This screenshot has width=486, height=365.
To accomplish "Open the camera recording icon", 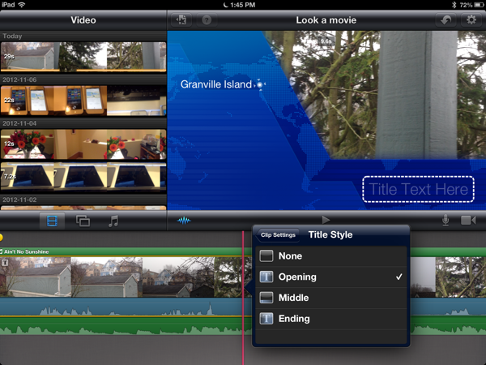I will coord(468,221).
